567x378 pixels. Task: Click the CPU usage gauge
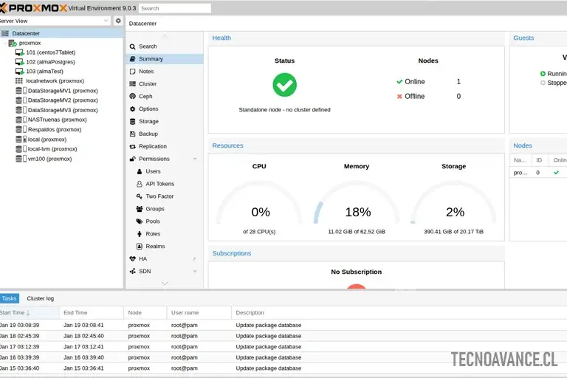click(259, 202)
